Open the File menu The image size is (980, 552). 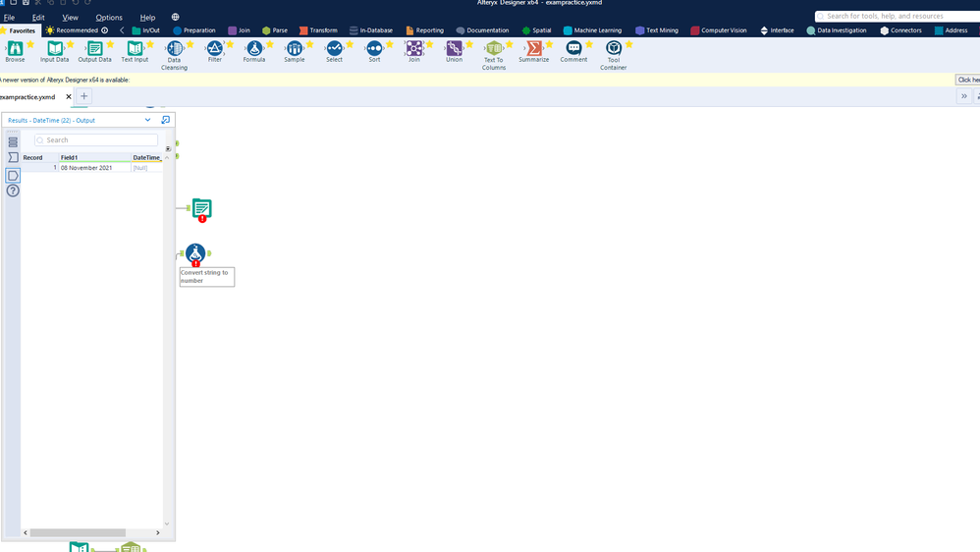10,18
